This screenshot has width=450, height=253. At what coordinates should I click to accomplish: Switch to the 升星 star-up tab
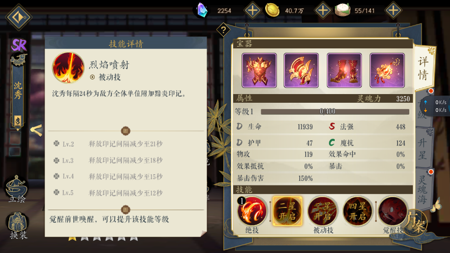coord(423,148)
